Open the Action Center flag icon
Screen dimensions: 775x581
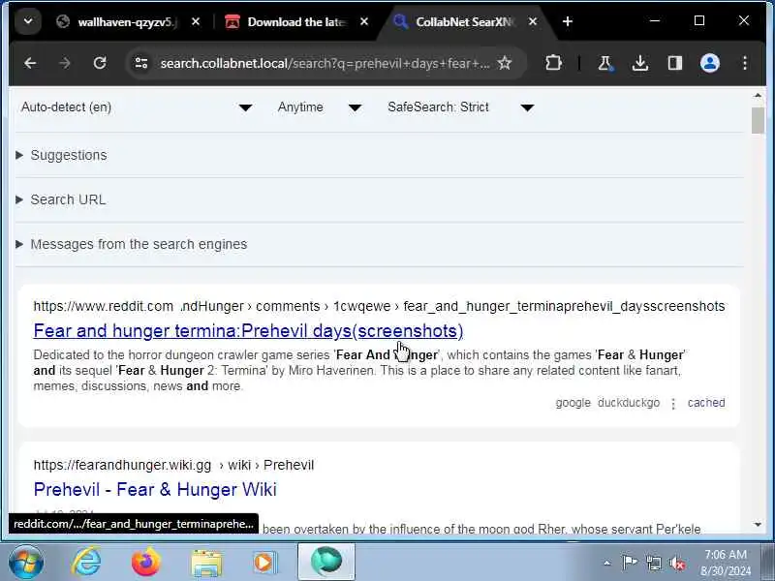(629, 563)
